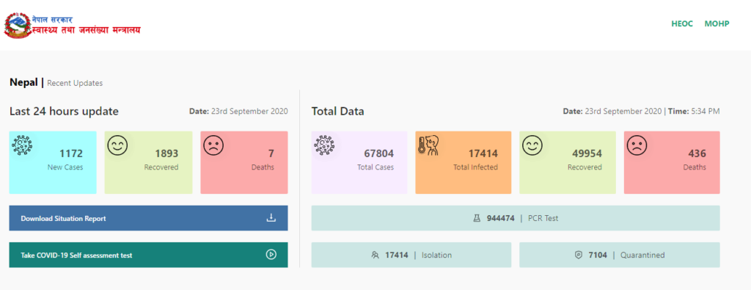This screenshot has width=751, height=290.
Task: Click the shield icon beside Quarantined
Action: (x=579, y=255)
